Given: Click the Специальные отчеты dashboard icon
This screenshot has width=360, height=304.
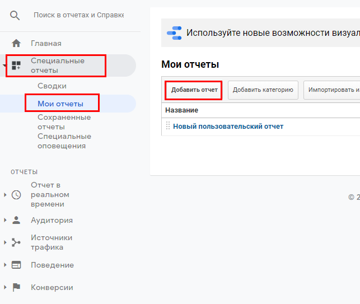Looking at the screenshot, I should [x=16, y=66].
